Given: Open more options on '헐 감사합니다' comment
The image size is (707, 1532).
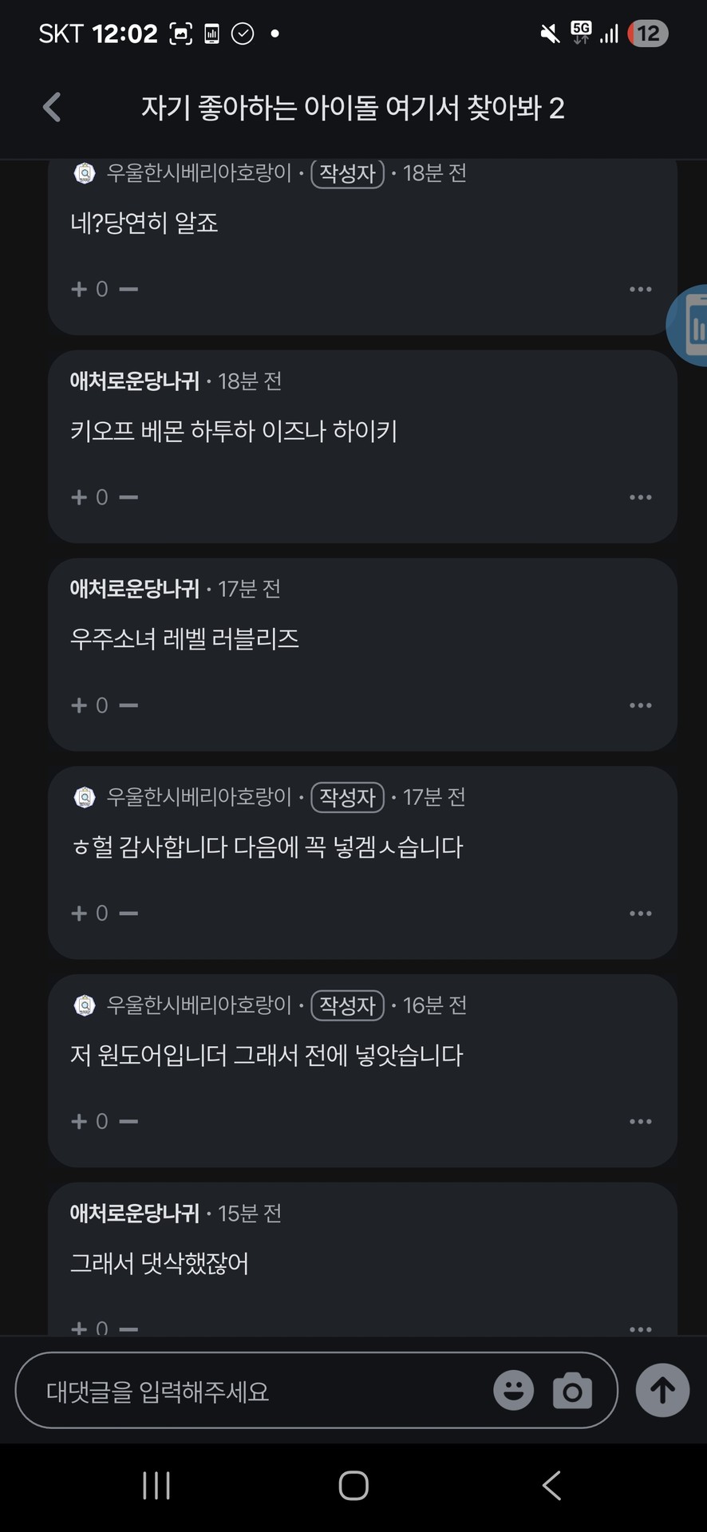Looking at the screenshot, I should coord(640,913).
